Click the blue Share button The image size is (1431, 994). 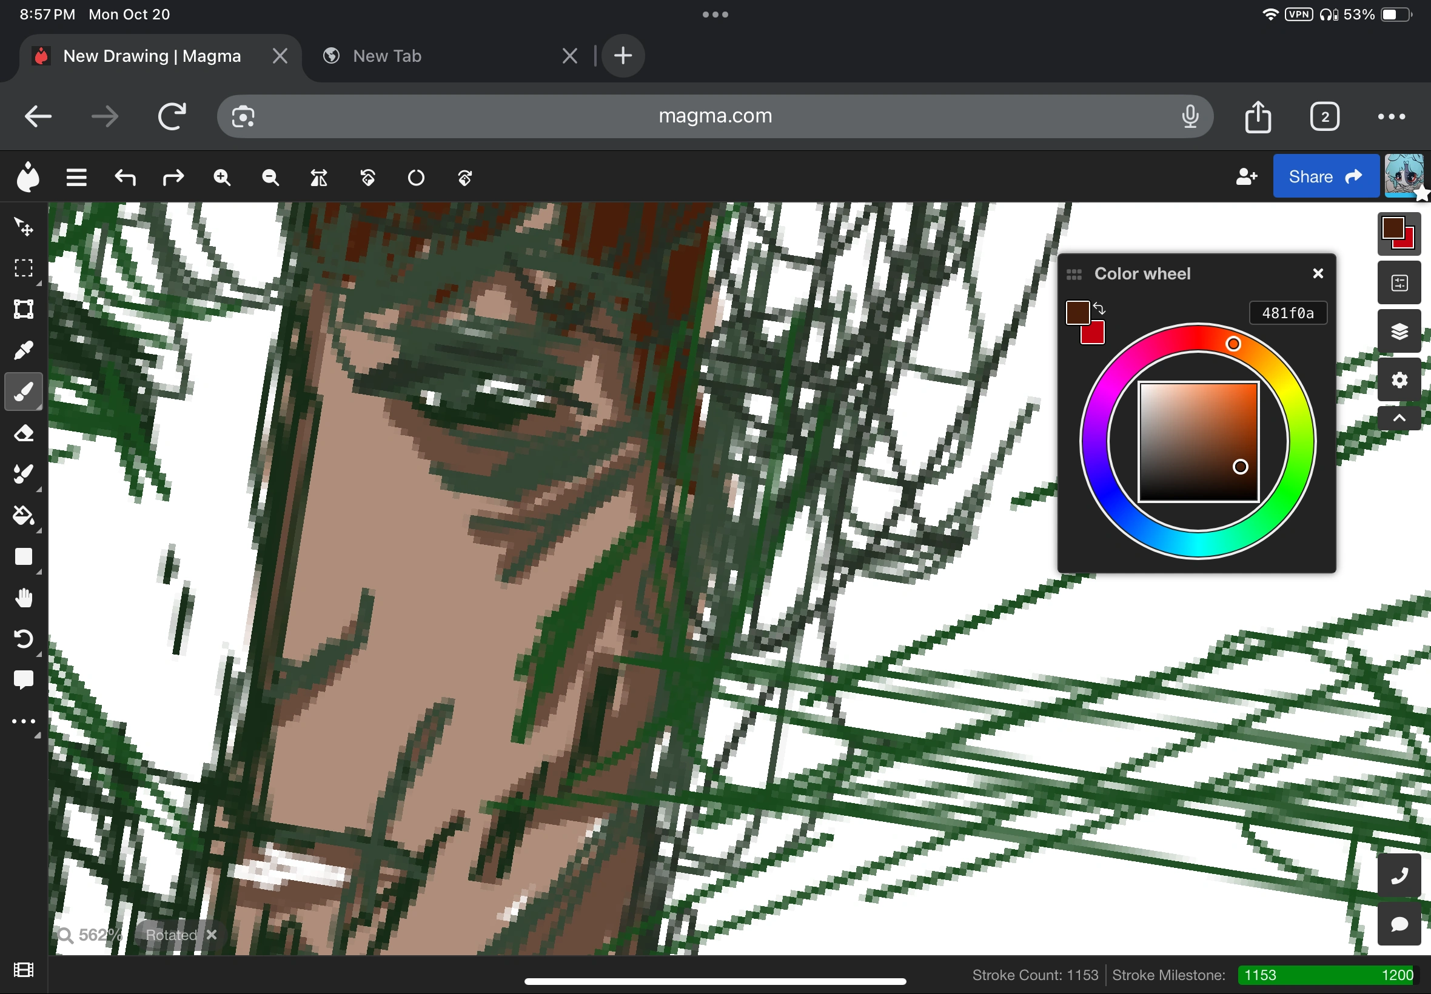[x=1325, y=177]
